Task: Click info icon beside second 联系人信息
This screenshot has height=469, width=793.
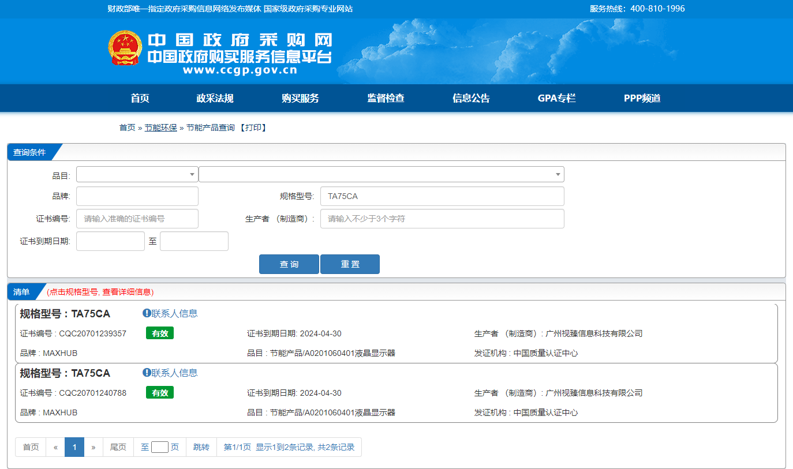Action: pos(147,373)
